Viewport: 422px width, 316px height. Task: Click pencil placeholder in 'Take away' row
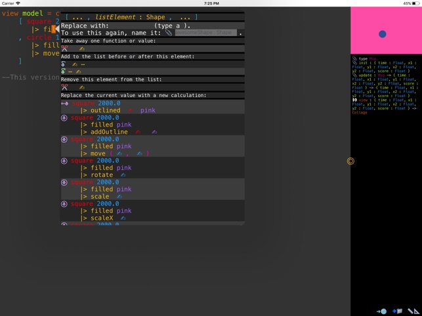[82, 49]
